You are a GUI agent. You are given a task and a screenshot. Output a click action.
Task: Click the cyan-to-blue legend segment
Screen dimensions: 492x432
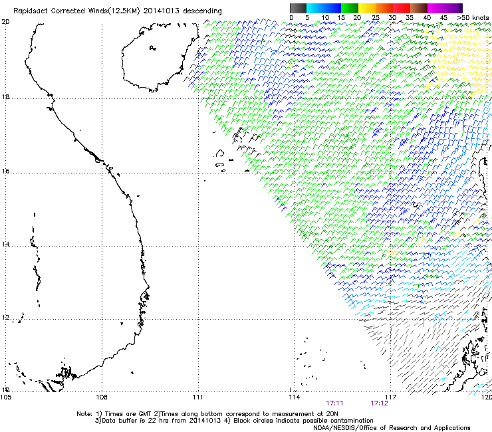pyautogui.click(x=324, y=8)
